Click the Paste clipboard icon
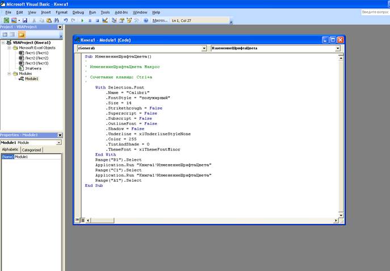 pyautogui.click(x=49, y=20)
